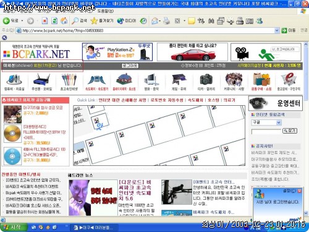This screenshot has width=309, height=232.
Task: Click the 찾기 search button
Action: point(290,131)
